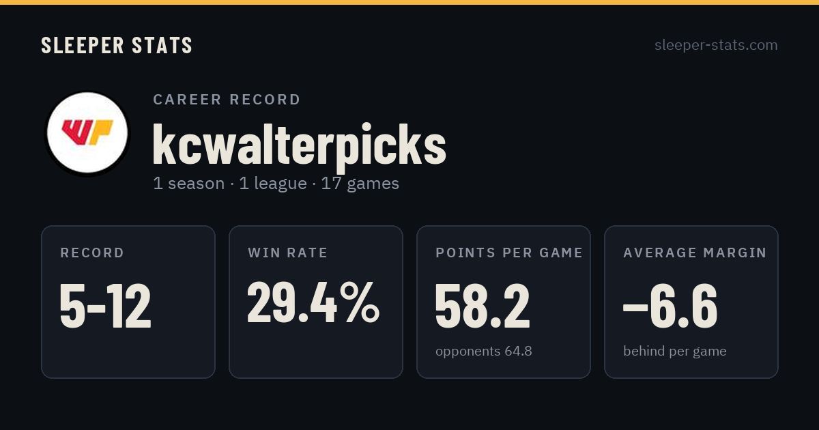Open the sleeper-stats.com link
Screen dimensions: 819x430
(716, 45)
